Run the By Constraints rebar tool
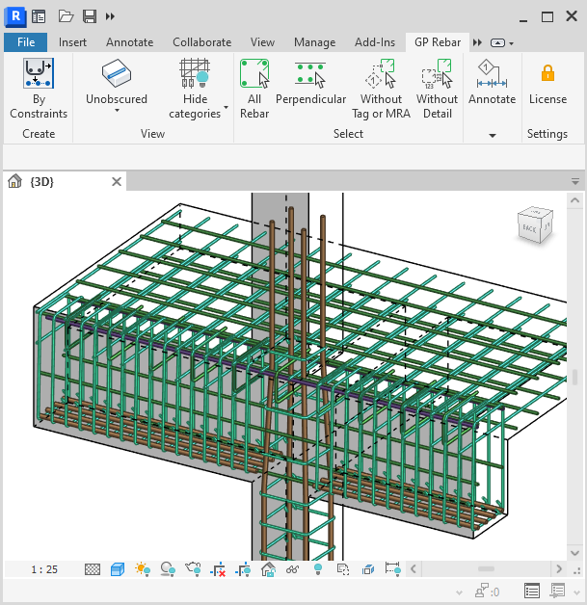Viewport: 587px width, 605px height. [39, 89]
